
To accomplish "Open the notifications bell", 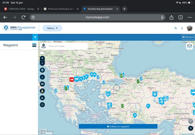I will coord(182,28).
